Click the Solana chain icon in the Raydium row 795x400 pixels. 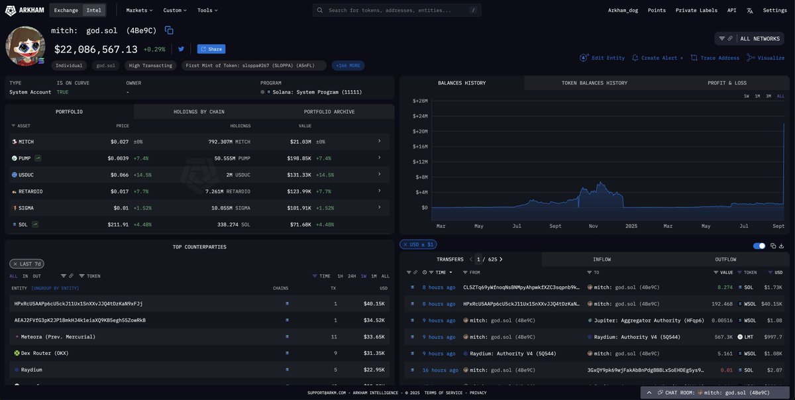[287, 370]
